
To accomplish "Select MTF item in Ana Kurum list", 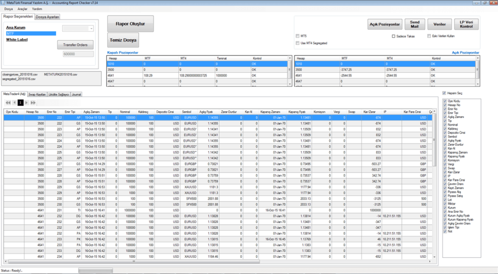I will pos(31,34).
